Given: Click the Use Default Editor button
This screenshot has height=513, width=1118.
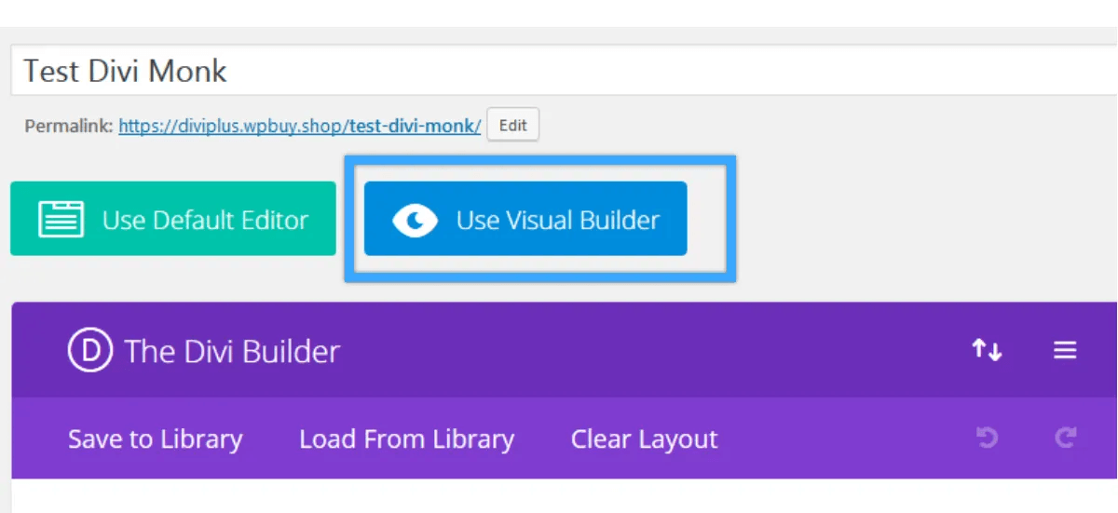Looking at the screenshot, I should (173, 219).
